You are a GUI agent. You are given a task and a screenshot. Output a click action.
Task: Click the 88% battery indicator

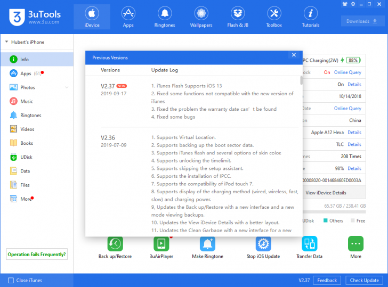click(x=353, y=60)
